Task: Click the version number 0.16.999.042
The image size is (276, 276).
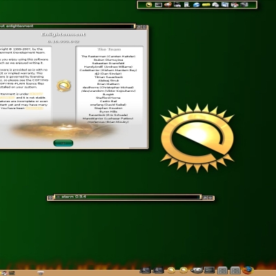Action: point(63,41)
